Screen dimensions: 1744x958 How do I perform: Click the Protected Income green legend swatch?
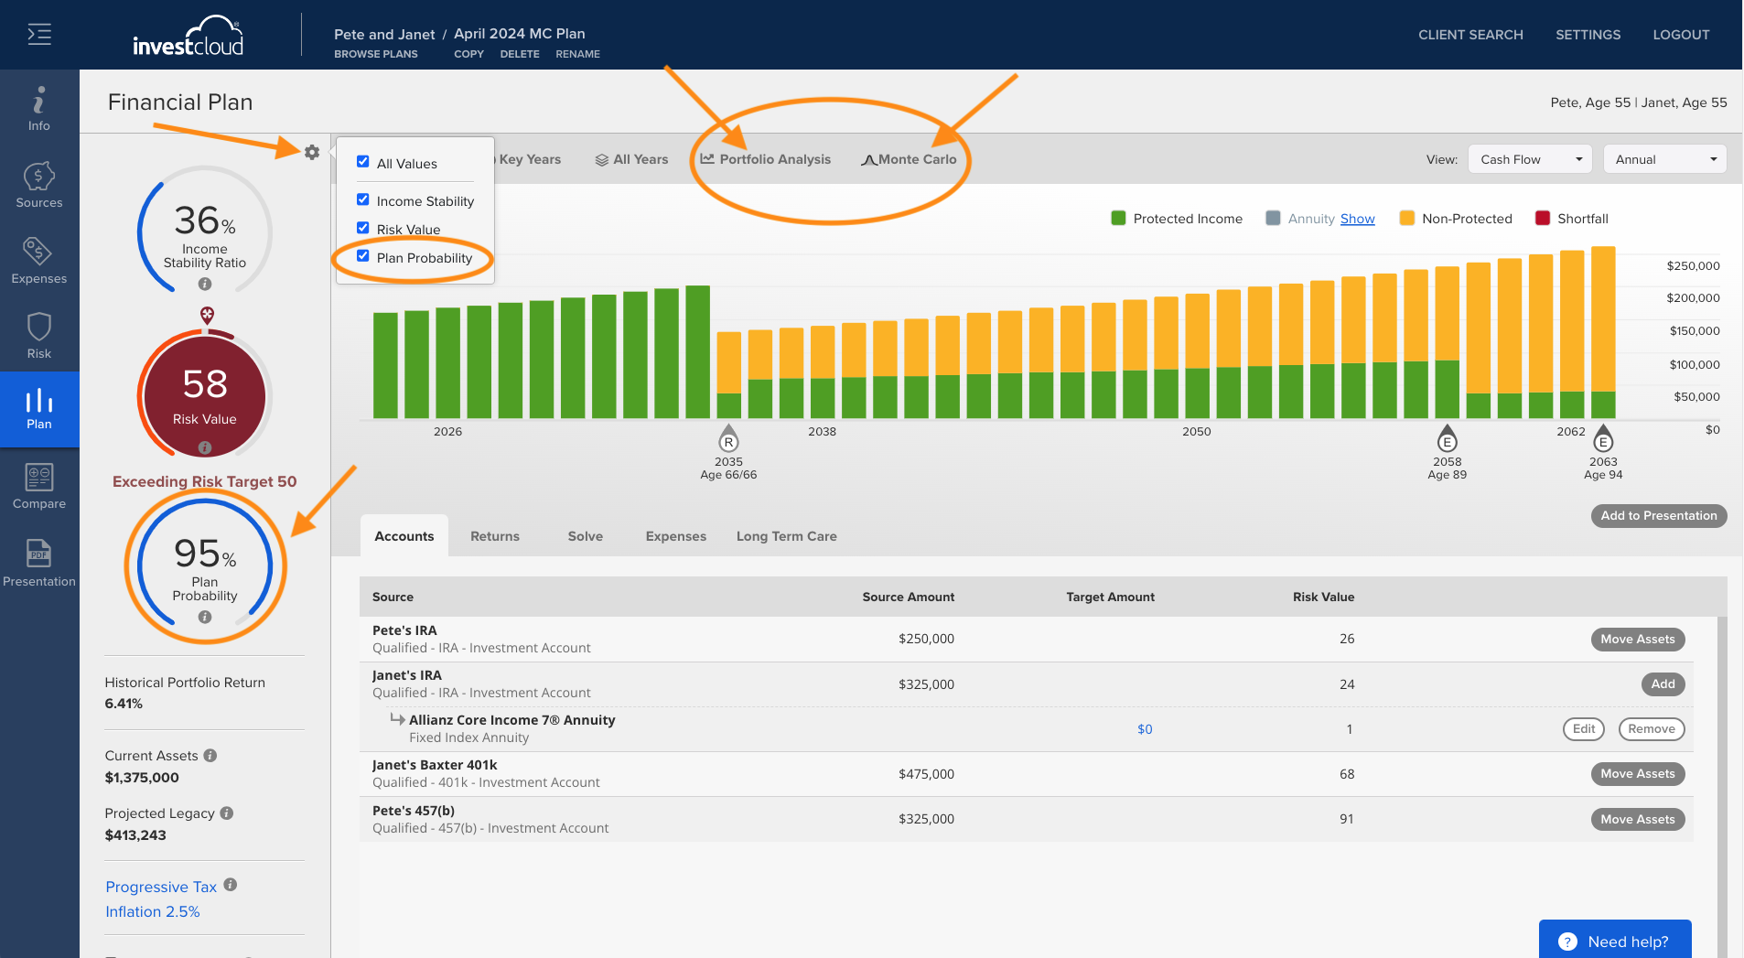click(1118, 218)
